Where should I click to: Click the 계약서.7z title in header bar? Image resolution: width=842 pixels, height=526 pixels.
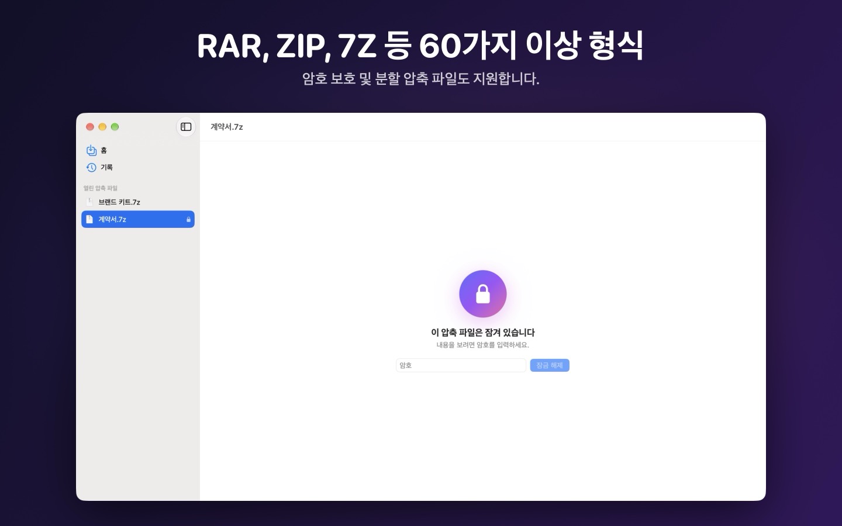pos(227,127)
